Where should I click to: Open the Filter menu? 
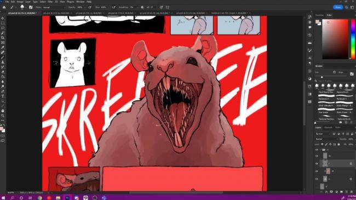coord(50,2)
